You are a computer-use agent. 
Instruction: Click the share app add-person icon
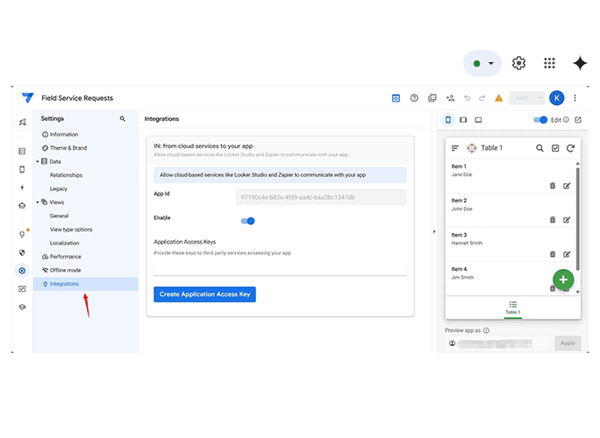[x=450, y=98]
